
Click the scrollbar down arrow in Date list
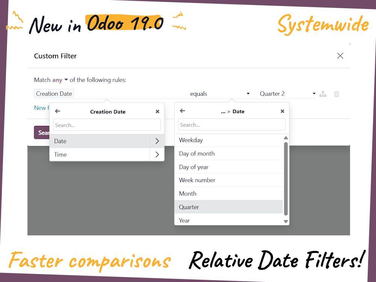286,221
